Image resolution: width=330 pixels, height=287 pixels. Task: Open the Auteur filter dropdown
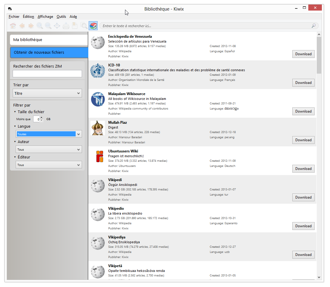point(49,149)
